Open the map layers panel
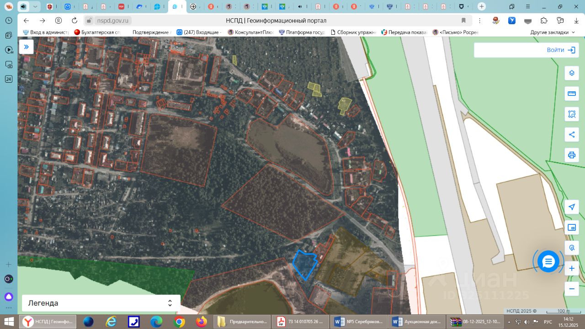 (x=571, y=73)
